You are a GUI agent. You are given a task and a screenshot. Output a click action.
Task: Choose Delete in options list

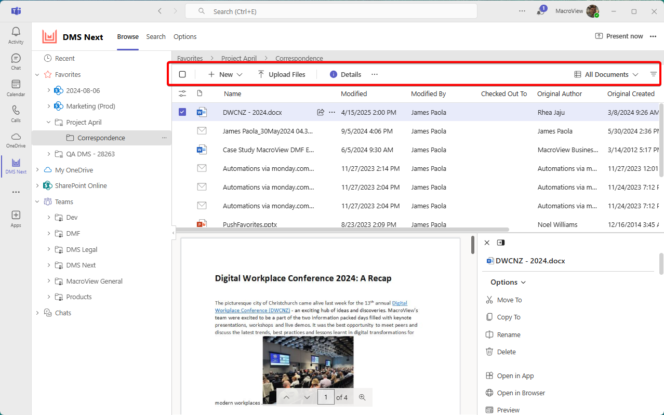(x=501, y=352)
